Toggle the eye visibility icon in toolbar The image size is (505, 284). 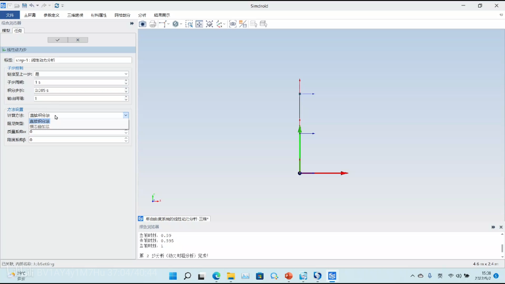tap(233, 24)
